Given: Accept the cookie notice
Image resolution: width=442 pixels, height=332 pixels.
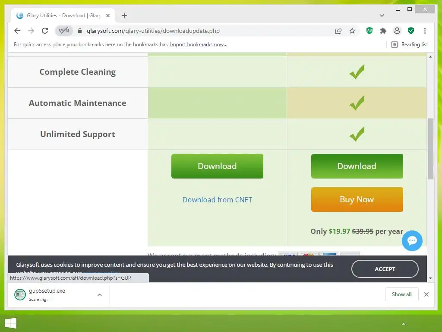Looking at the screenshot, I should point(385,269).
